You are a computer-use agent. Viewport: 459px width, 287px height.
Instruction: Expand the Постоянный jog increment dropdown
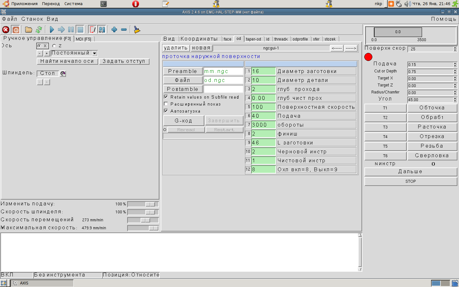[x=95, y=53]
